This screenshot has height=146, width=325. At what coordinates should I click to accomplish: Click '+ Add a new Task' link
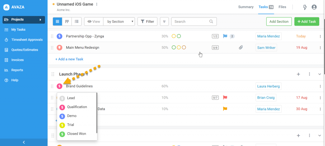69,59
